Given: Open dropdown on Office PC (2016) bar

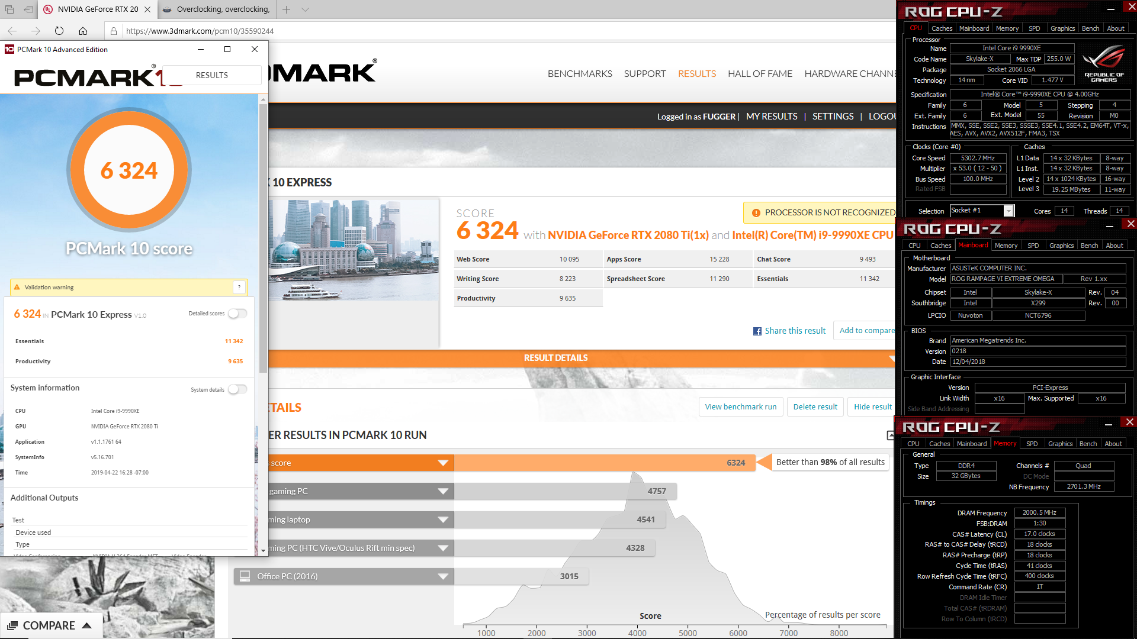Looking at the screenshot, I should pos(443,576).
